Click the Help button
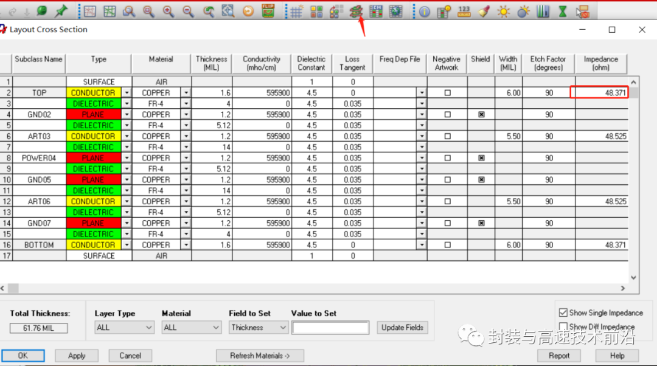 click(617, 356)
